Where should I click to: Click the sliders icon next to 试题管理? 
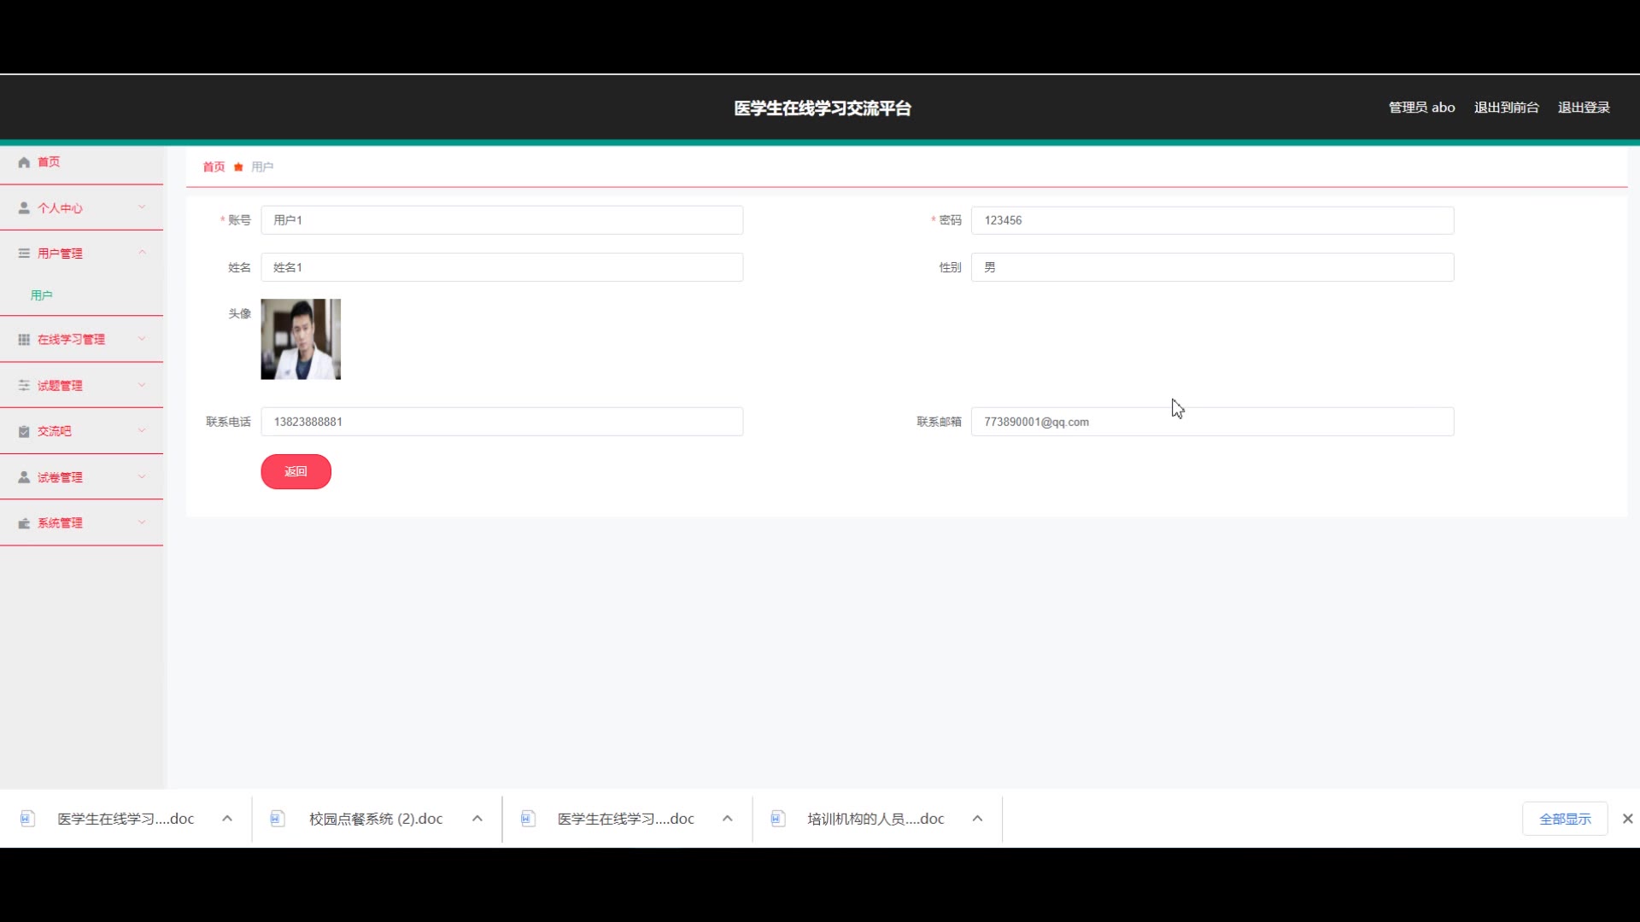(x=24, y=386)
